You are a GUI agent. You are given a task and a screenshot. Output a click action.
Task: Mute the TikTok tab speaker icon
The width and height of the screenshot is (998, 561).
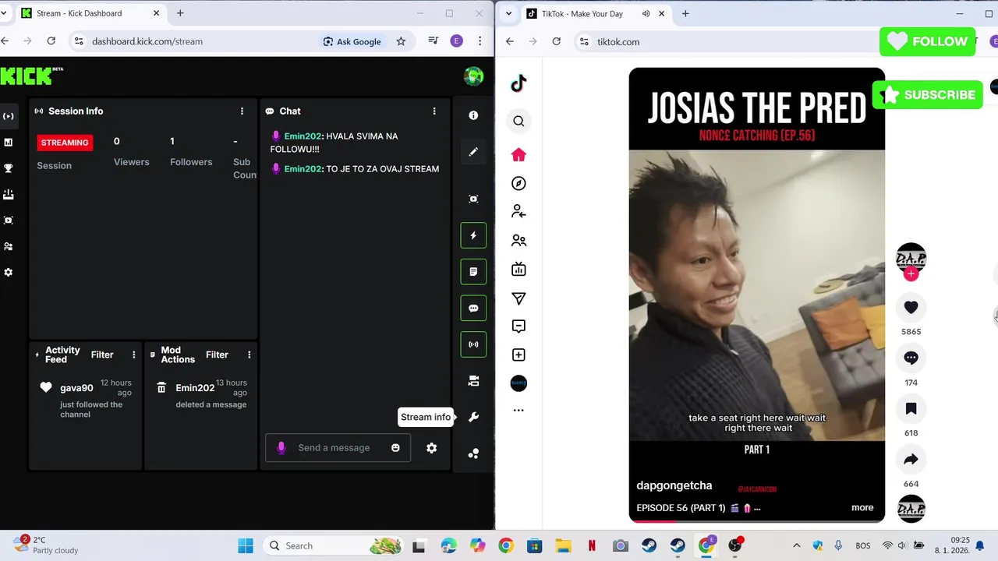[x=646, y=13]
